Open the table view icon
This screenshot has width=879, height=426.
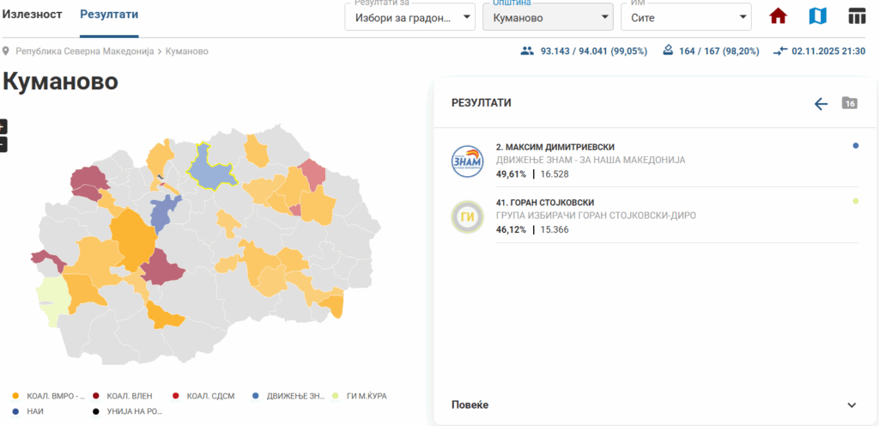(x=856, y=16)
